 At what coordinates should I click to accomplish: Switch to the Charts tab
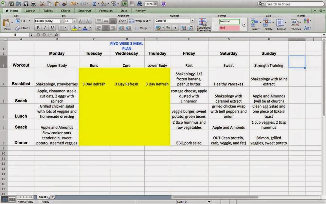coord(66,11)
